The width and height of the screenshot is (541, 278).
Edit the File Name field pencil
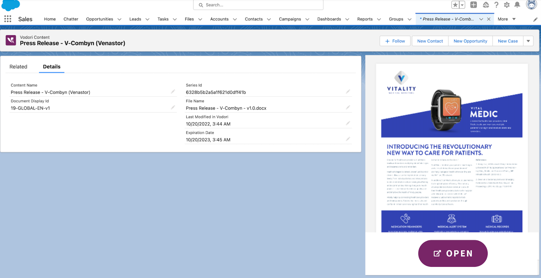coord(348,107)
